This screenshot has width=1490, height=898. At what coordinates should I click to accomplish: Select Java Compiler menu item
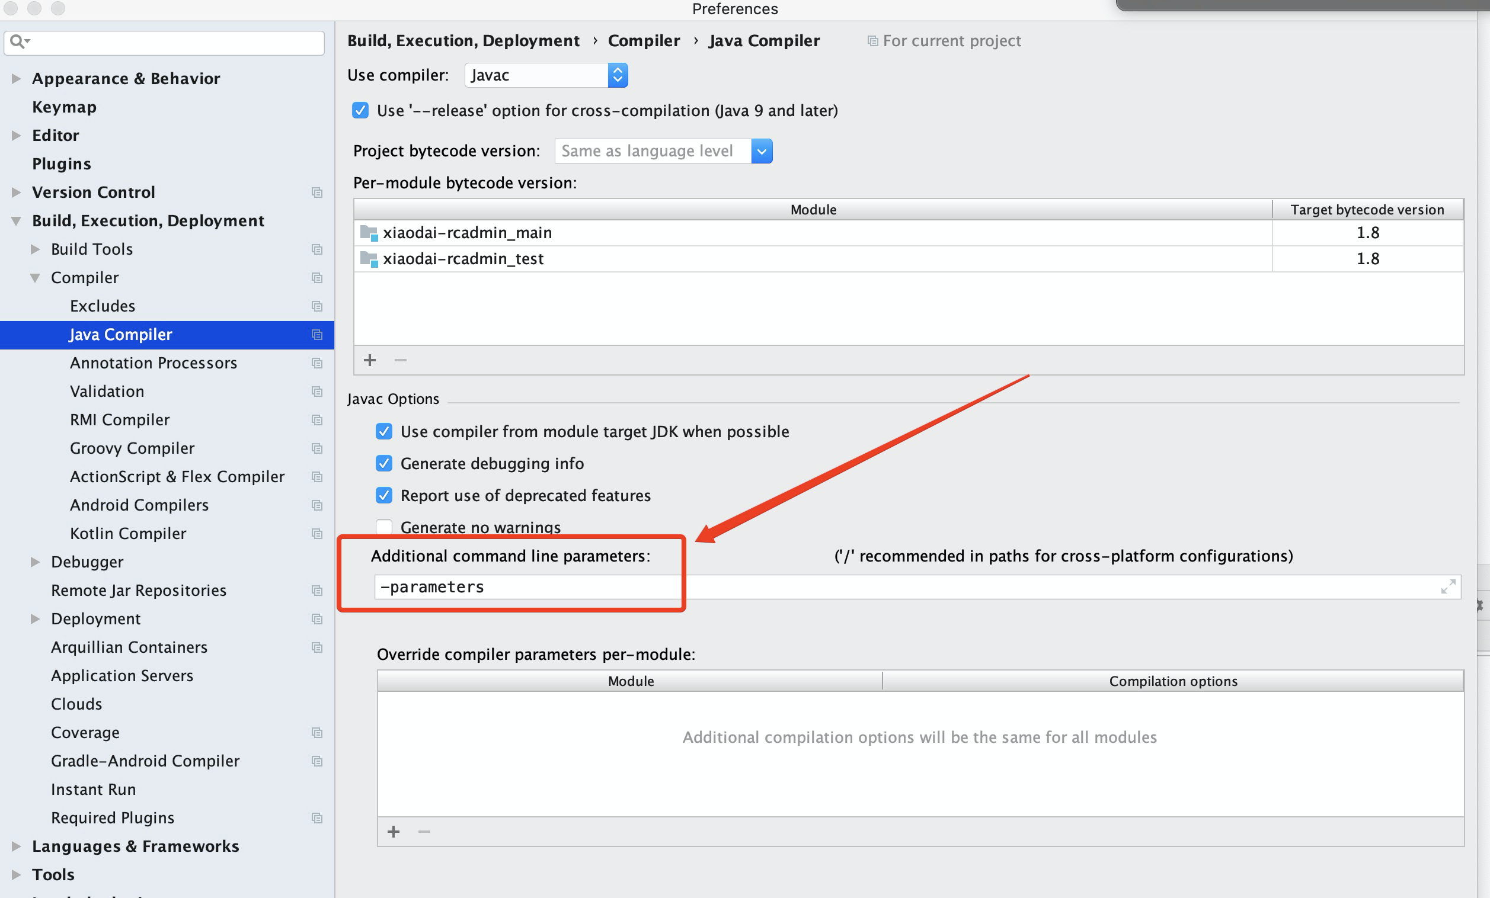pos(120,334)
